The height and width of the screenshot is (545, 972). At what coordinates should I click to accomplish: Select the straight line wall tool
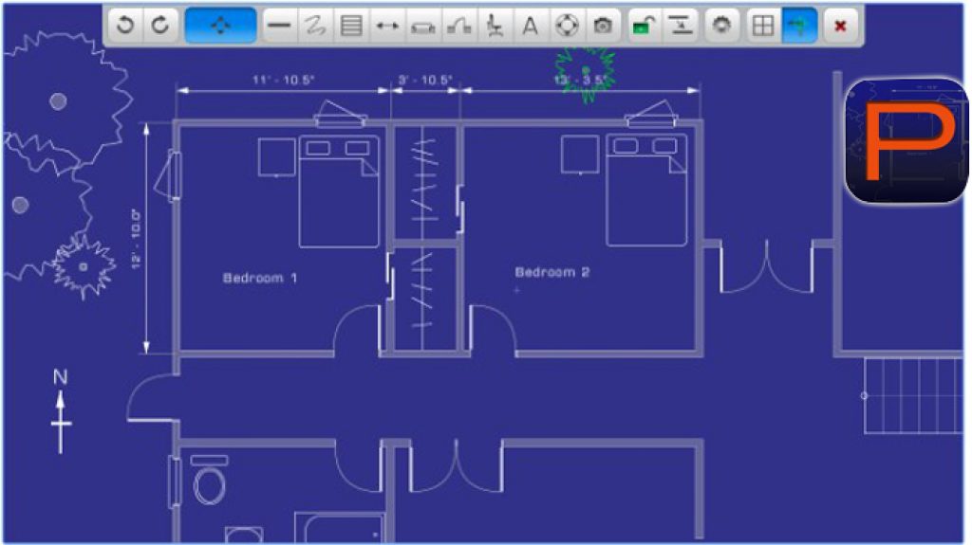280,26
